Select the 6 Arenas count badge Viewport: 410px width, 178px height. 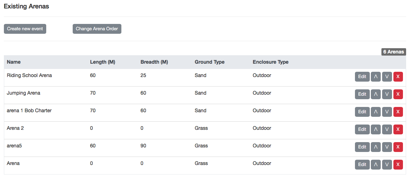point(393,52)
